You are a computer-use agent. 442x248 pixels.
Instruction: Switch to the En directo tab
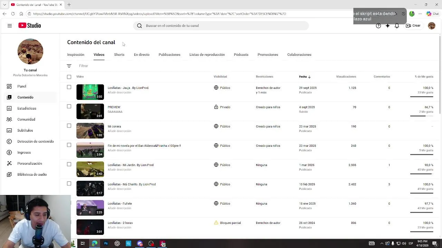click(x=142, y=54)
